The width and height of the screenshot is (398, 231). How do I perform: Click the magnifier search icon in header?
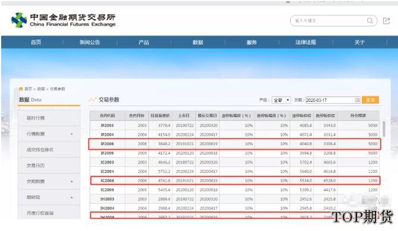(370, 21)
